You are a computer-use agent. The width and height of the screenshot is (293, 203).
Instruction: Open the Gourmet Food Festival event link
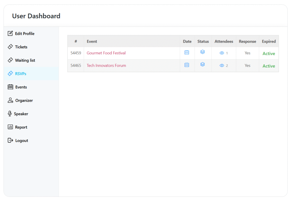click(x=106, y=53)
